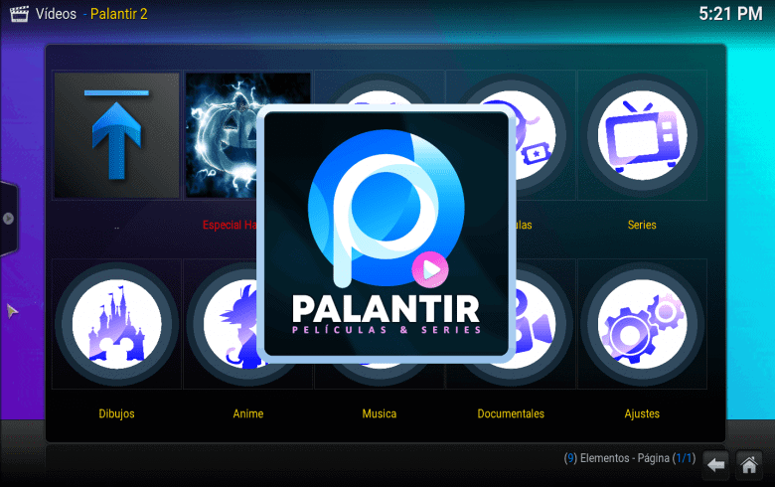Image resolution: width=775 pixels, height=487 pixels.
Task: Open the Ajustes gears icon
Action: (642, 324)
